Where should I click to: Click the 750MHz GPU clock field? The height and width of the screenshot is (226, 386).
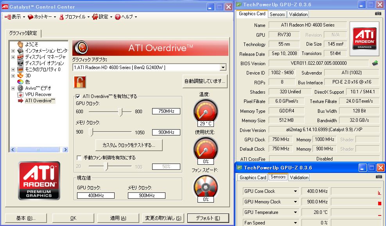(x=166, y=111)
